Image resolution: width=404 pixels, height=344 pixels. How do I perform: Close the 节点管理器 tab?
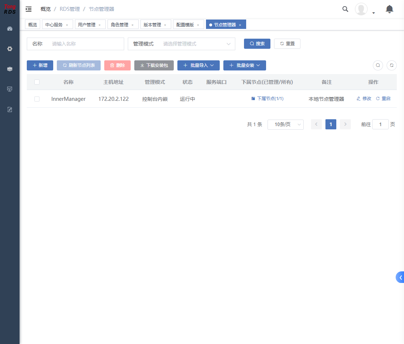240,25
